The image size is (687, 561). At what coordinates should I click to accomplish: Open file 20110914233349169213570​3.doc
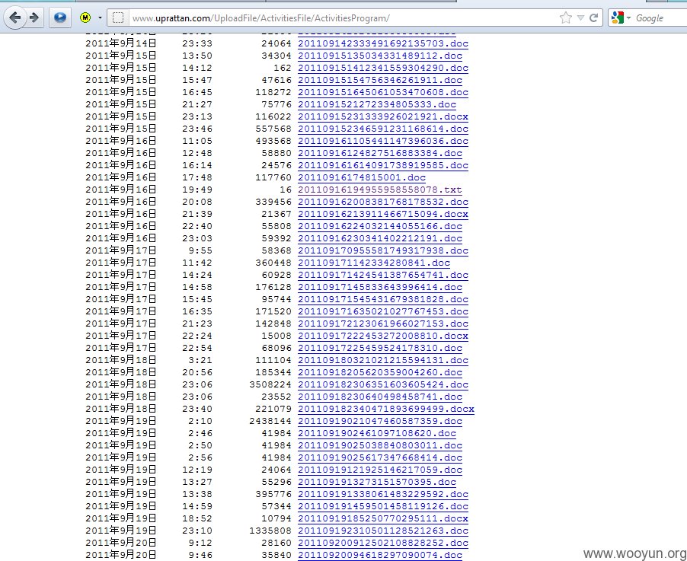click(x=383, y=43)
